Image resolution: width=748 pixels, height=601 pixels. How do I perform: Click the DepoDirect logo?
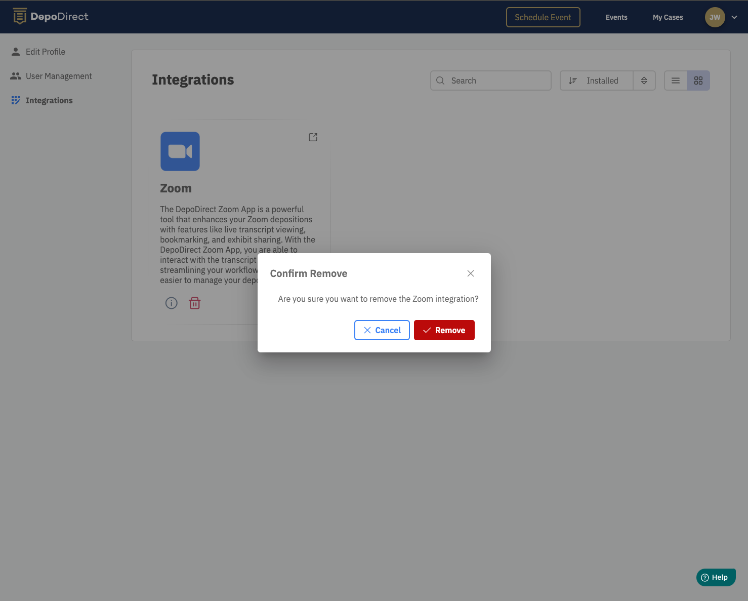(51, 17)
